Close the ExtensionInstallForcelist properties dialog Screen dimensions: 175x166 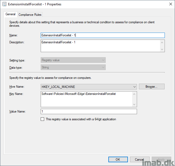170,4
